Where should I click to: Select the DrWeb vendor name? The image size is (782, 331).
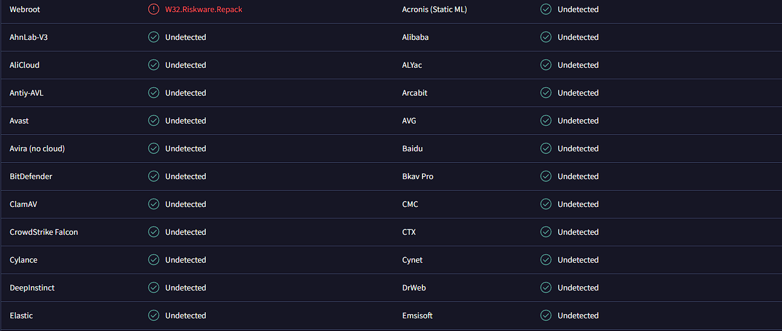(x=414, y=288)
